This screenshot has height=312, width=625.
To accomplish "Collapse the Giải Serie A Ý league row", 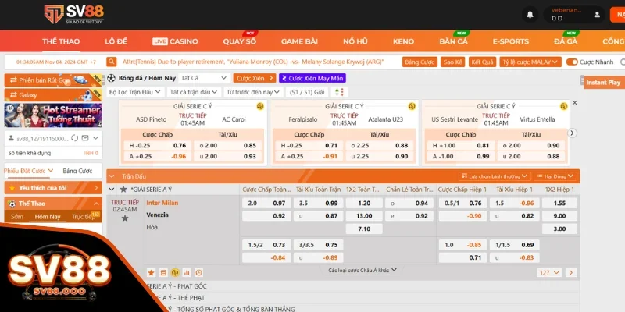I will tap(112, 190).
